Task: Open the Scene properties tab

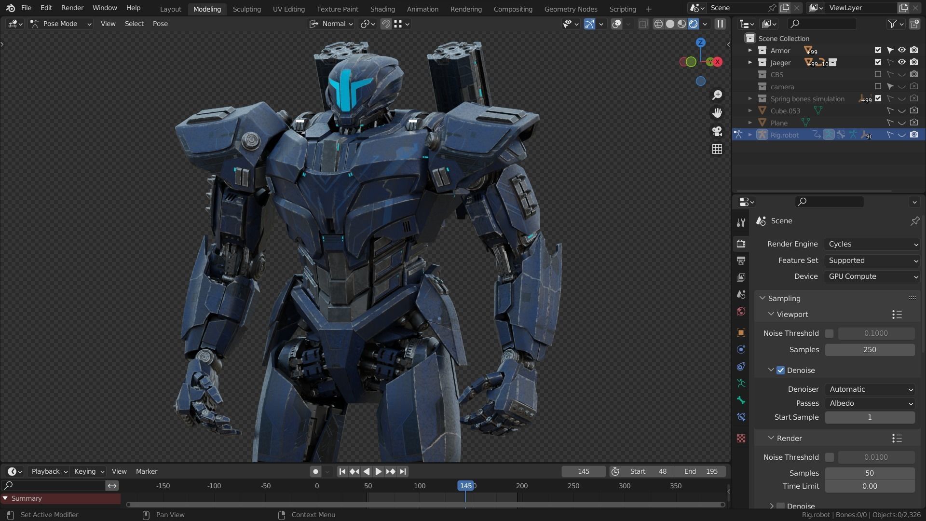Action: coord(741,294)
